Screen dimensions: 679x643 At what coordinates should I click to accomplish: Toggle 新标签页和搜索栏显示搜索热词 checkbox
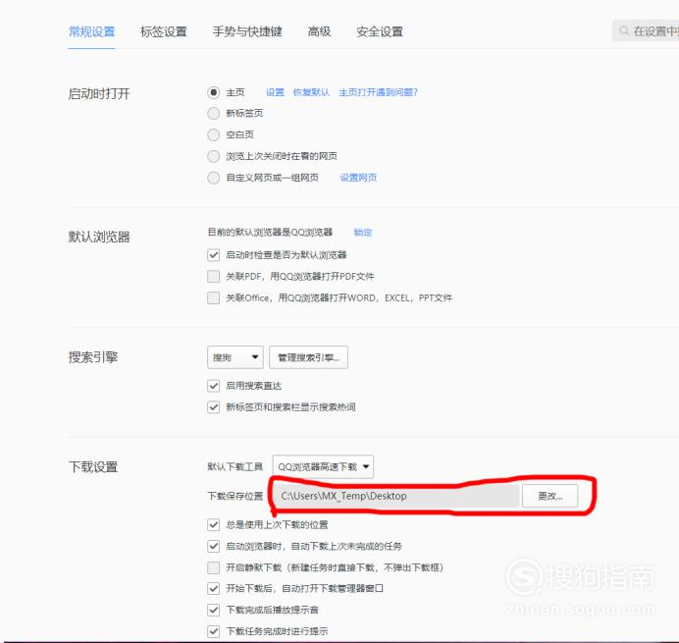214,407
